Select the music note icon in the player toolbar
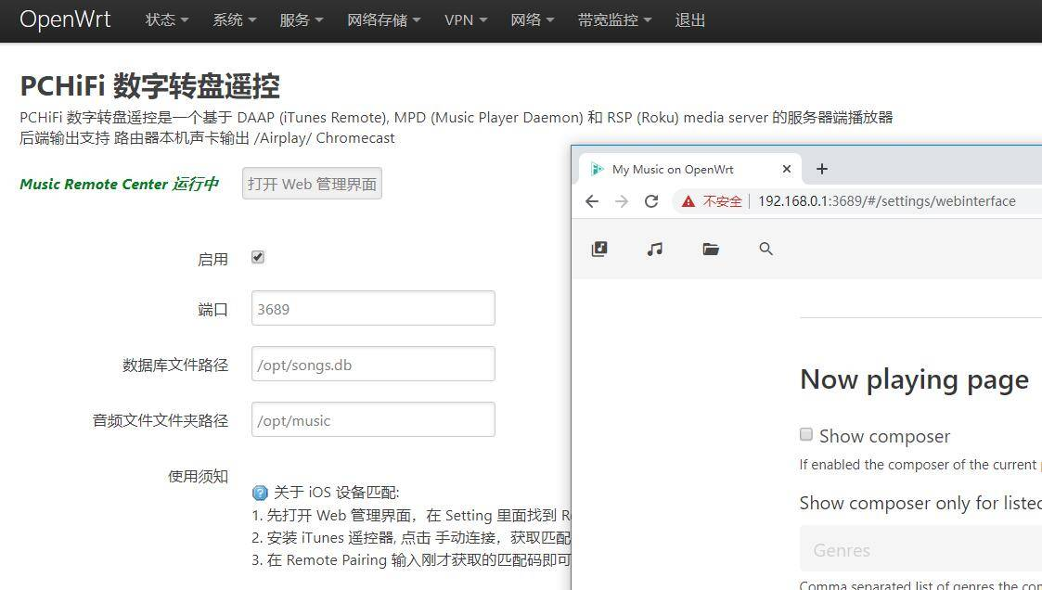The height and width of the screenshot is (590, 1042). pos(654,249)
